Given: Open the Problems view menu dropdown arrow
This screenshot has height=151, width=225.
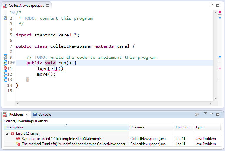Looking at the screenshot, I should click(205, 113).
